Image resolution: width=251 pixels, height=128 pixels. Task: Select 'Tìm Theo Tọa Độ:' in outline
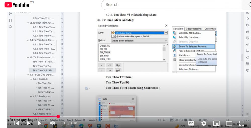point(42,66)
